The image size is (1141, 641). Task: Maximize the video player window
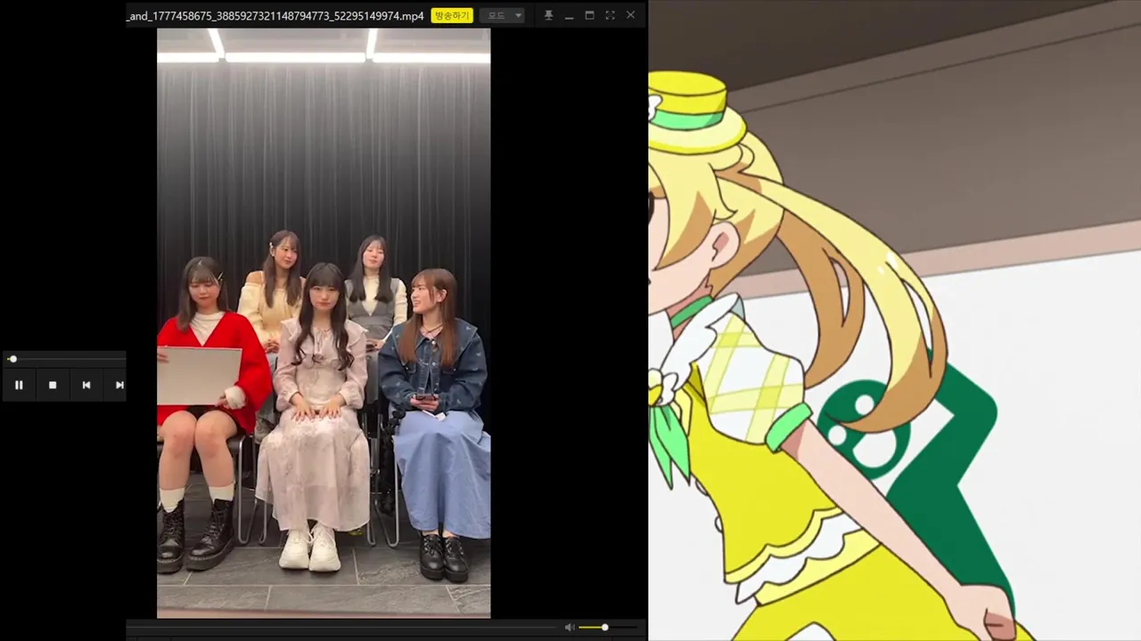click(x=589, y=15)
